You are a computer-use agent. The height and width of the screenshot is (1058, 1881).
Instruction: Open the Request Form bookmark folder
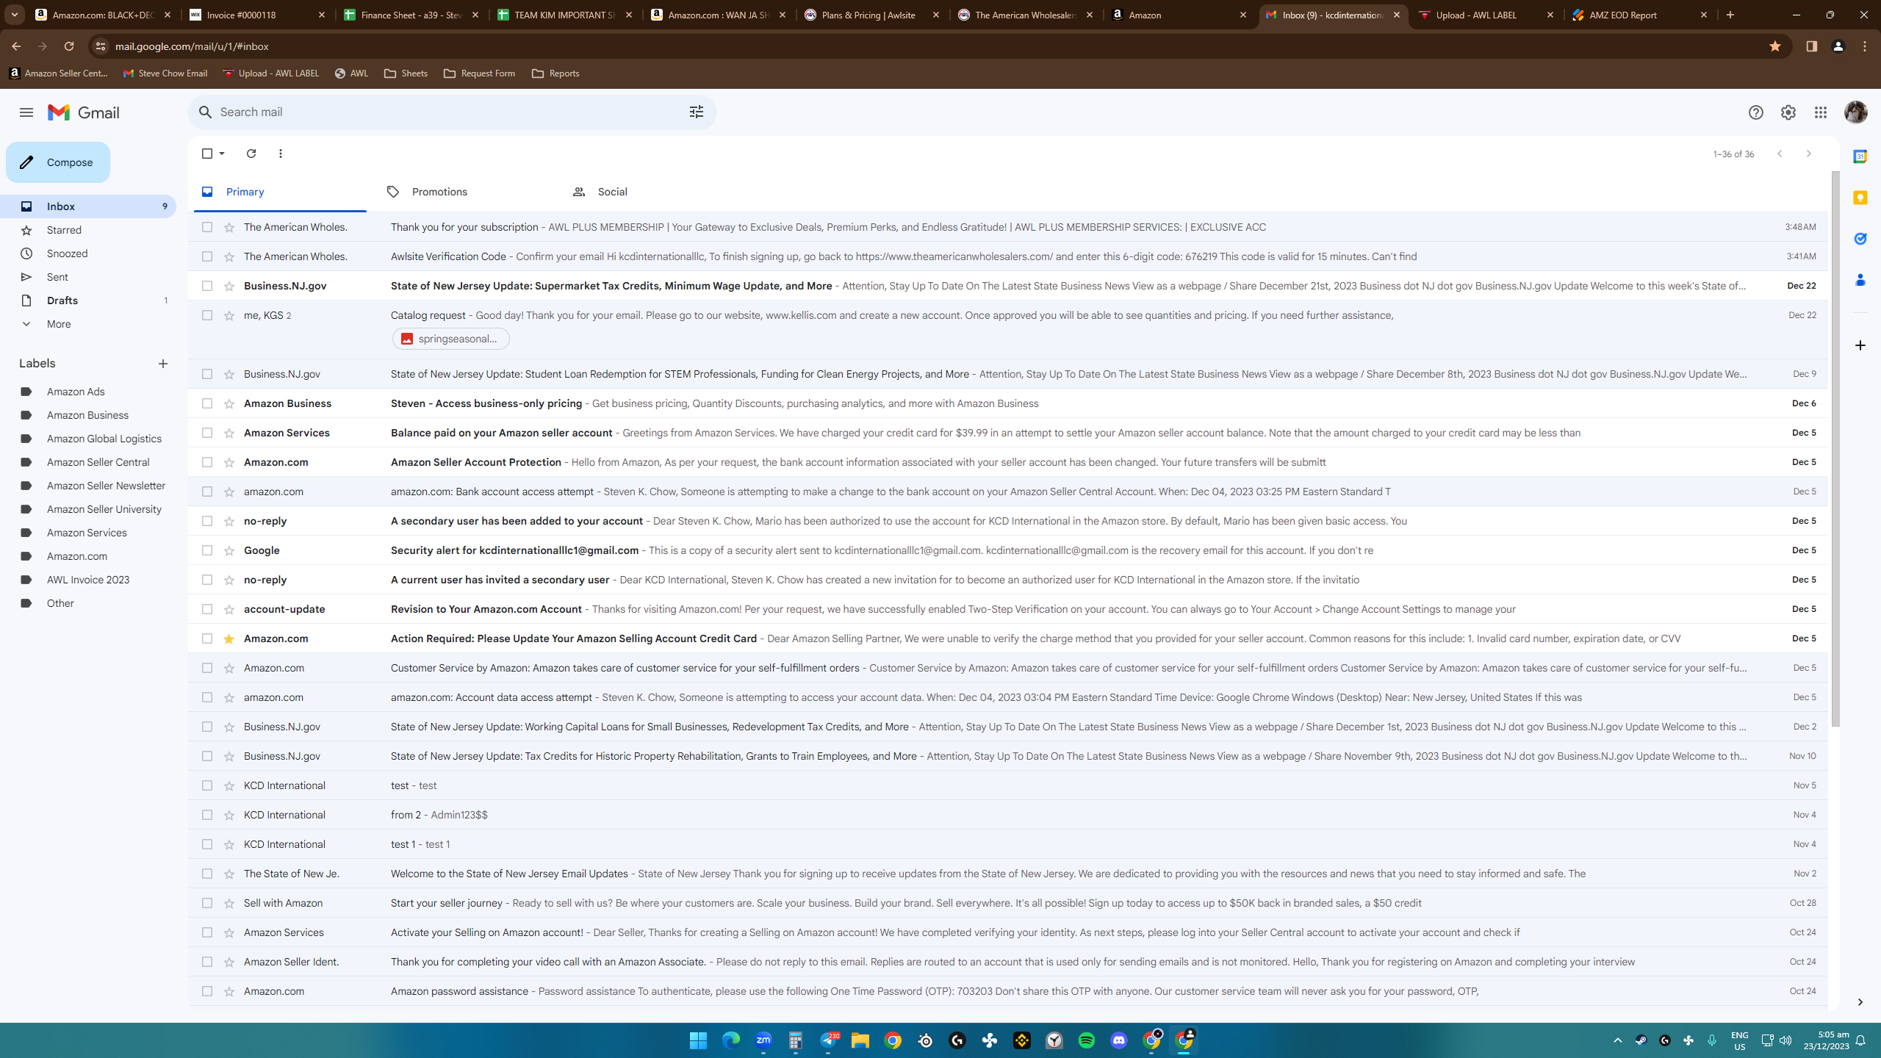click(x=479, y=73)
